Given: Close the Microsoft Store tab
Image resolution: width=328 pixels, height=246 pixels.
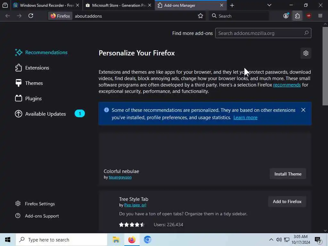Looking at the screenshot, I should (150, 5).
